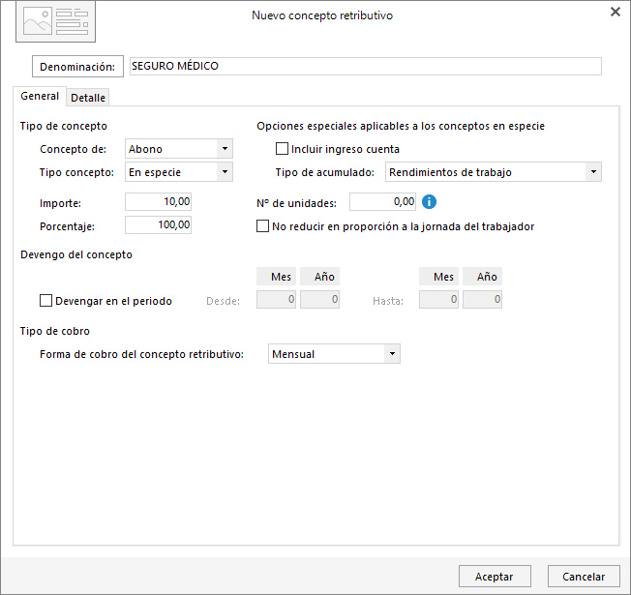Close the Nuevo concepto retributivo dialog
Viewport: 631px width, 595px height.
pos(616,12)
